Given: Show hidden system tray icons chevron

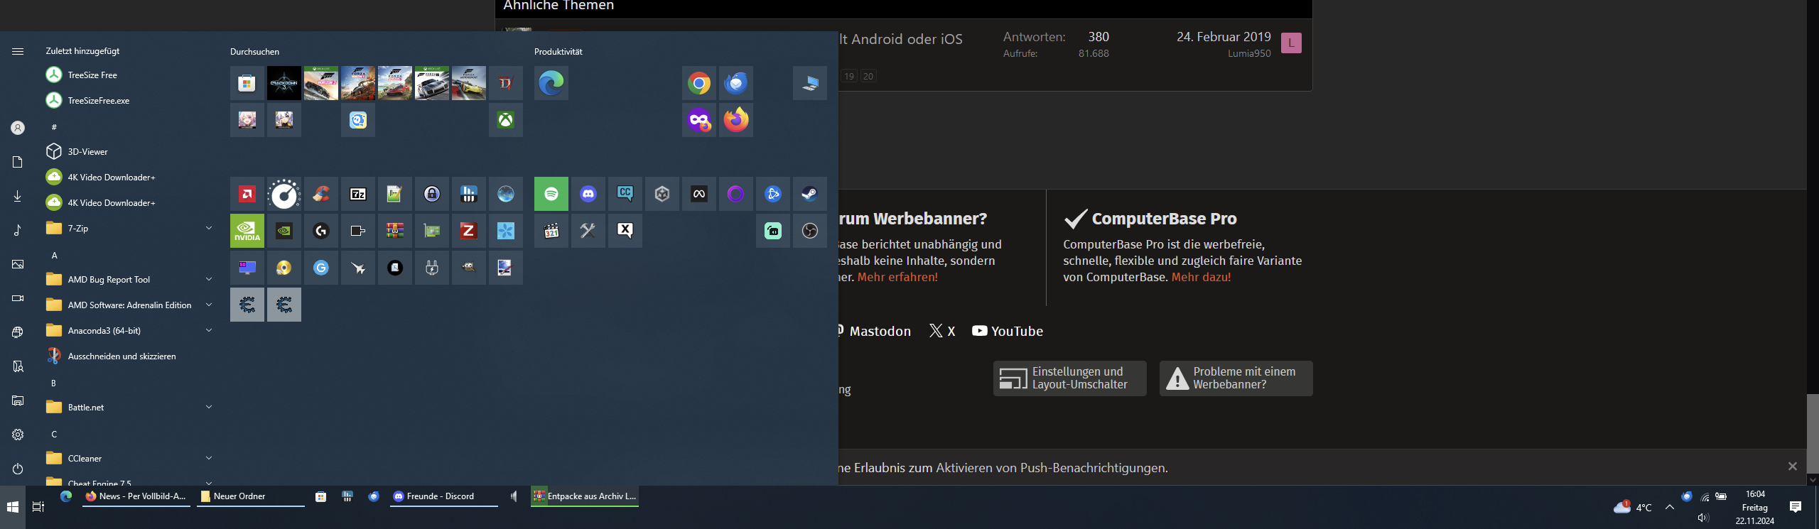Looking at the screenshot, I should (1669, 507).
